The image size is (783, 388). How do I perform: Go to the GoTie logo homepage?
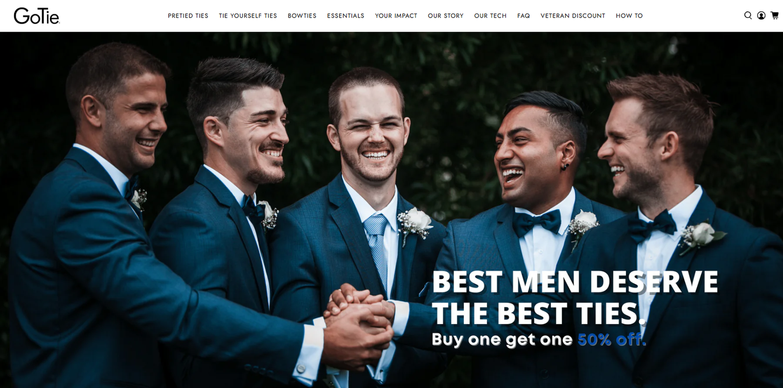37,16
